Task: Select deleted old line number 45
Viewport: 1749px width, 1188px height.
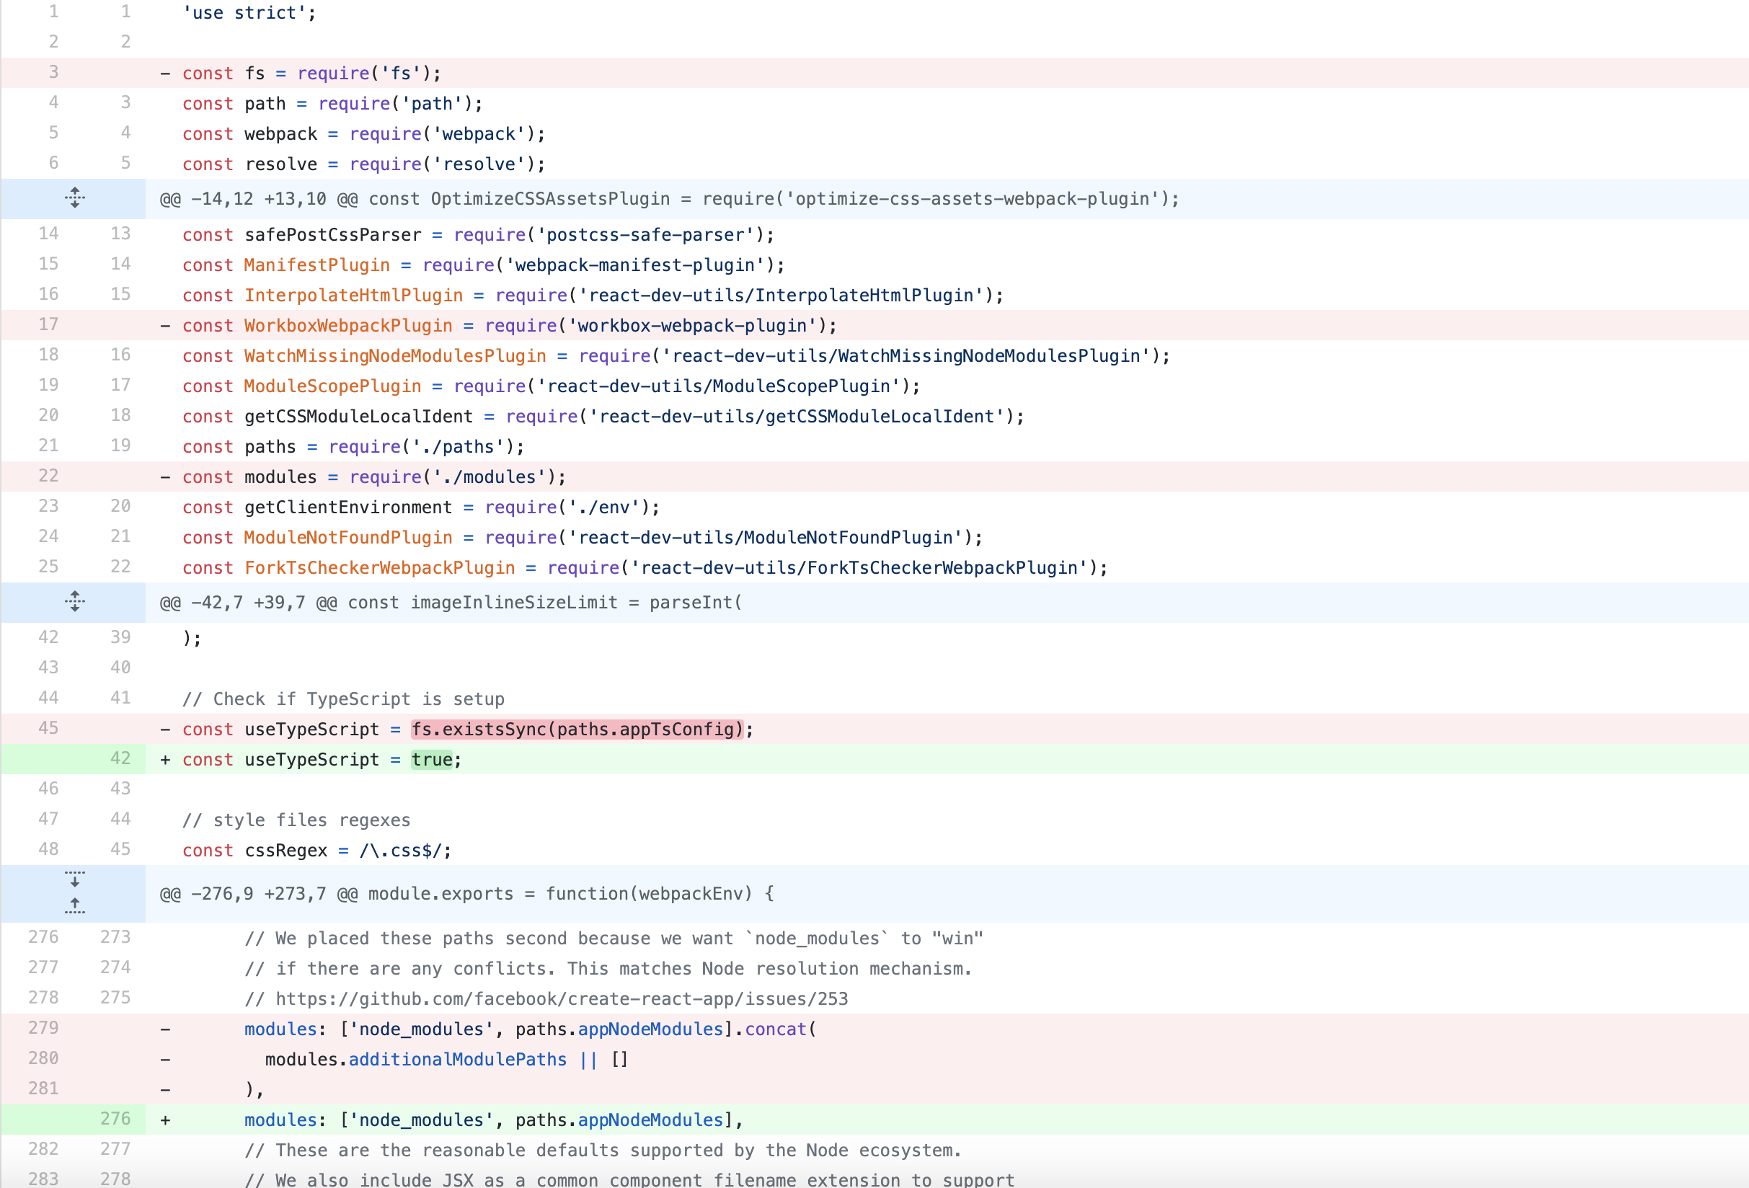Action: (x=48, y=727)
